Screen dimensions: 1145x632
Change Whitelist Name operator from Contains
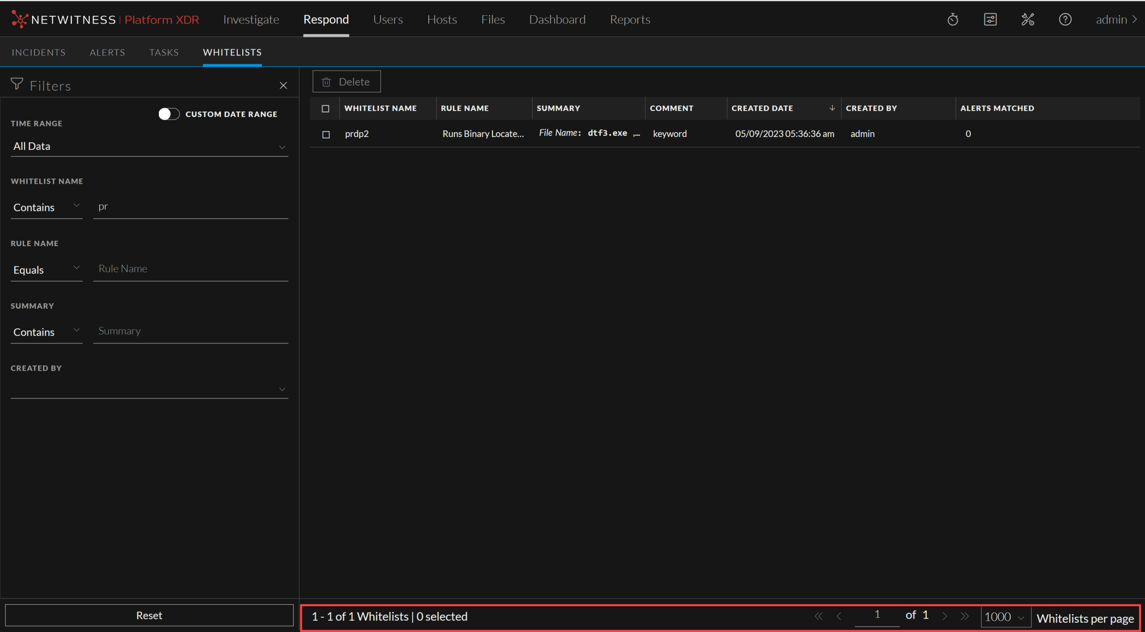(x=46, y=207)
